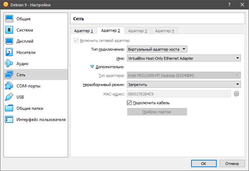Click the Debian 9 - Настройки title text
The height and width of the screenshot is (171, 249).
31,5
